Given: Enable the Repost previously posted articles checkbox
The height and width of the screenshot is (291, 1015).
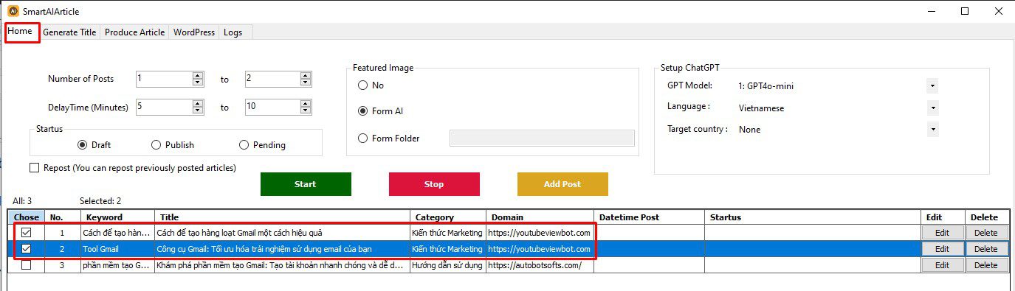Looking at the screenshot, I should pos(34,168).
